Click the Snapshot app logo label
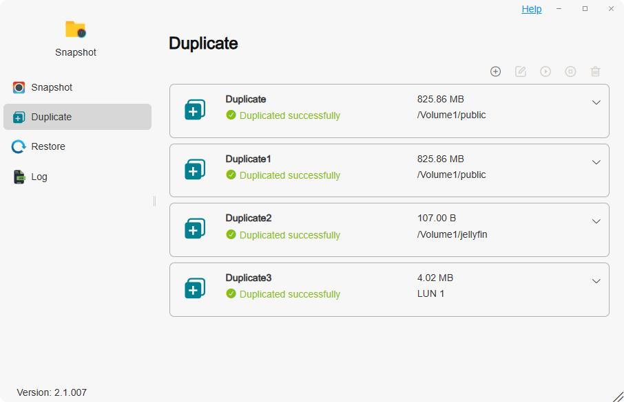The image size is (624, 402). tap(75, 52)
